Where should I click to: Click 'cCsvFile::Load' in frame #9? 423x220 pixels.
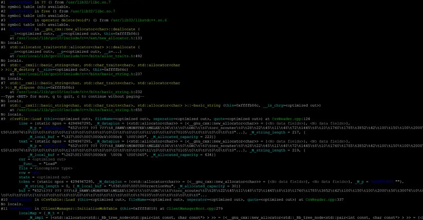point(26,119)
